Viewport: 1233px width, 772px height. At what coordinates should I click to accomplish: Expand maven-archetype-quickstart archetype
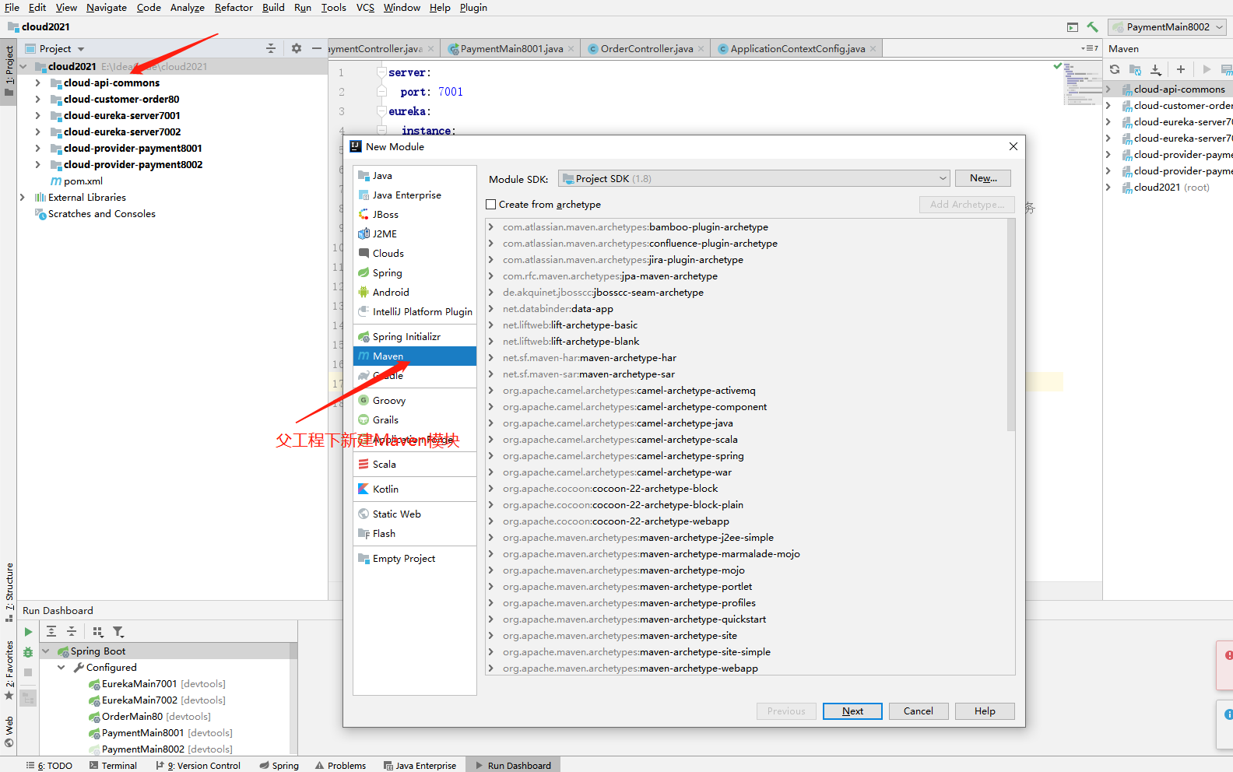click(491, 619)
